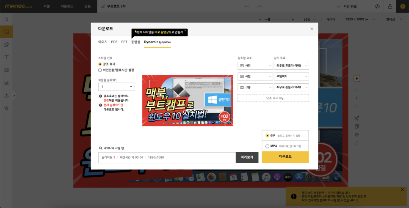Delete slide with trash icon

[357, 143]
